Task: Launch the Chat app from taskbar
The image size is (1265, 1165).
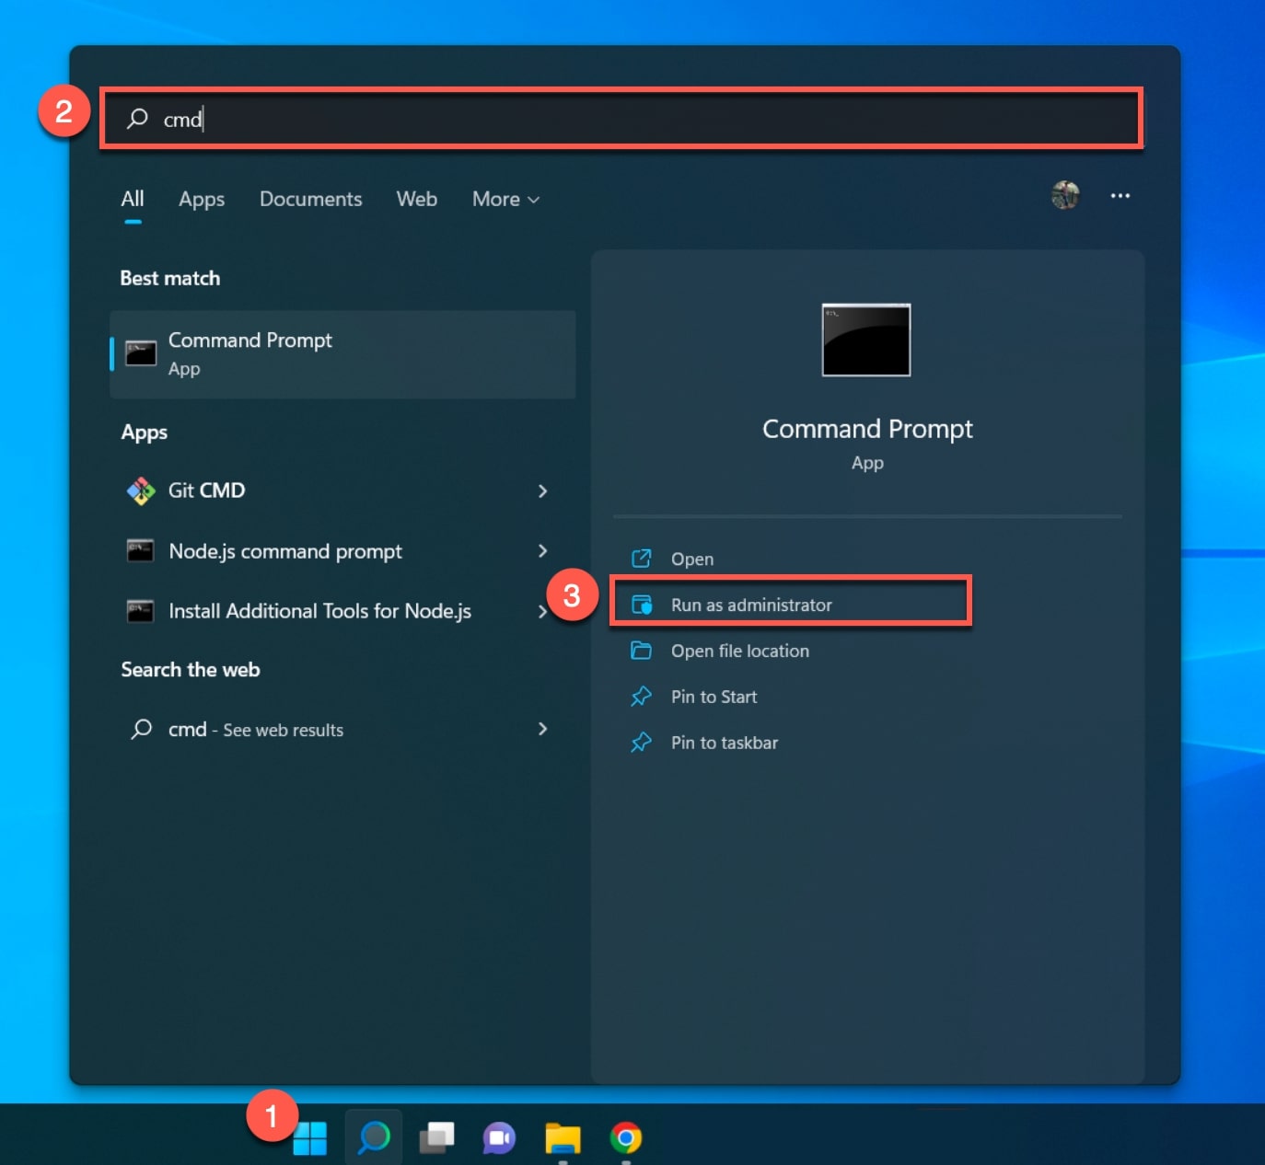Action: pos(499,1138)
